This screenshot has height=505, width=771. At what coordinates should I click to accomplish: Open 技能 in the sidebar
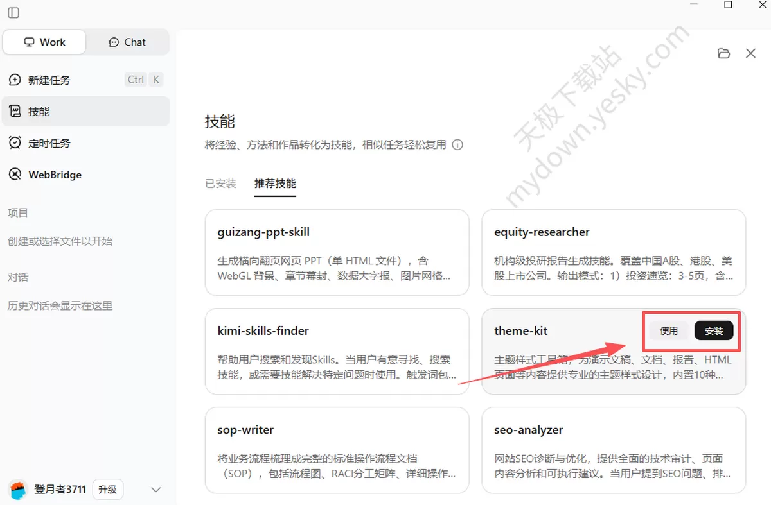tap(85, 112)
